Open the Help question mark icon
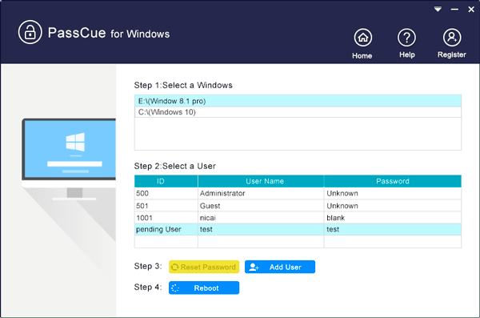The width and height of the screenshot is (480, 318). (x=406, y=38)
